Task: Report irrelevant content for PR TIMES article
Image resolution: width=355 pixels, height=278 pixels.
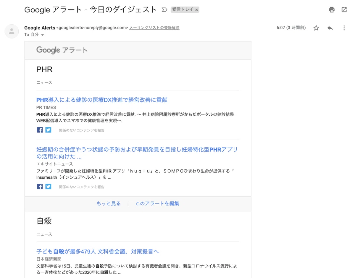Action: pos(82,130)
